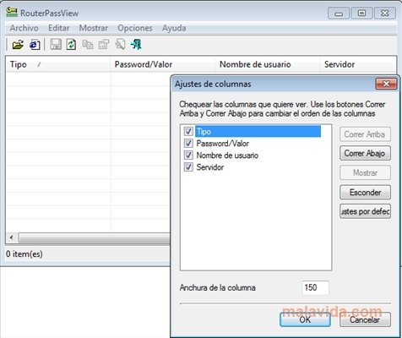Click the Properties toolbar icon
Image resolution: width=402 pixels, height=338 pixels.
(x=104, y=45)
